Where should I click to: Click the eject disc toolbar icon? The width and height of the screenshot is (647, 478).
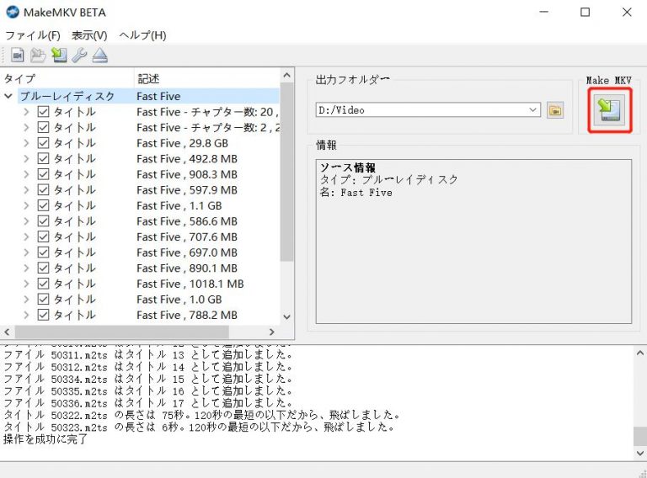coord(100,56)
